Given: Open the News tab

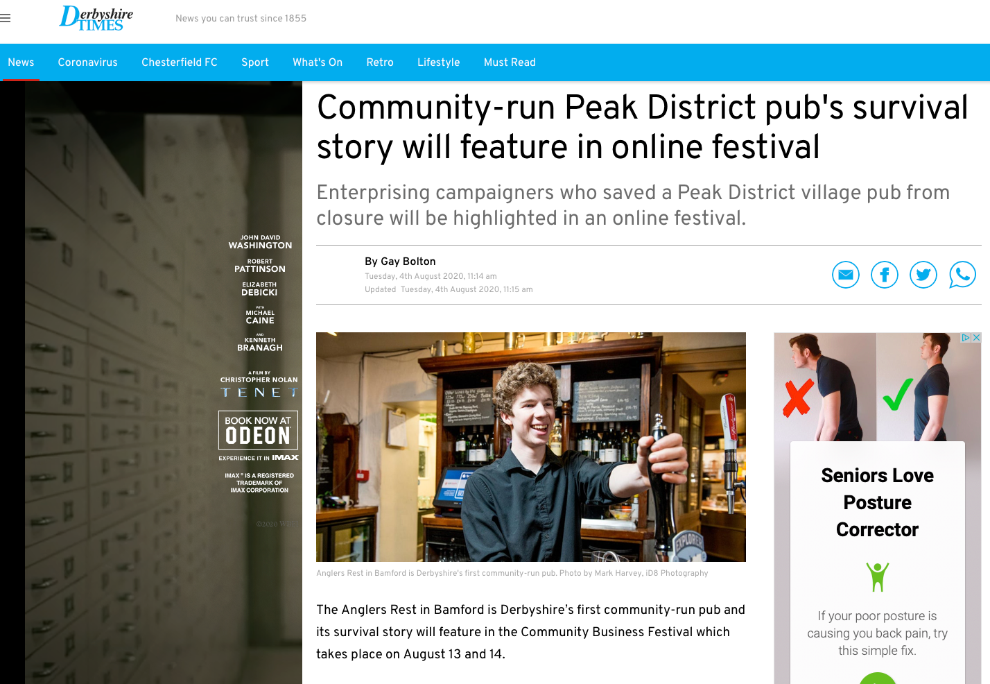Looking at the screenshot, I should coord(21,62).
